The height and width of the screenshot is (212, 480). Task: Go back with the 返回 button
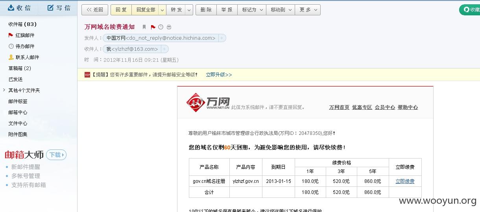(x=95, y=10)
